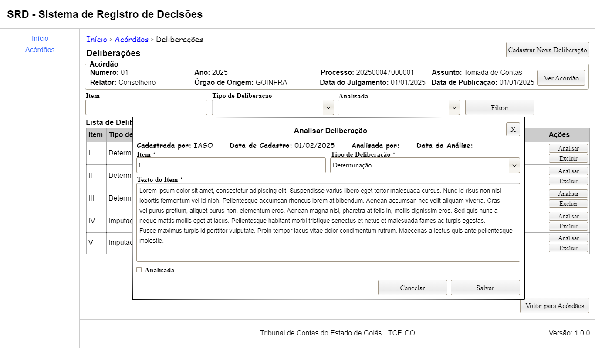Viewport: 595px width, 348px height.
Task: Check the Analisada checkbox
Action: tap(139, 270)
